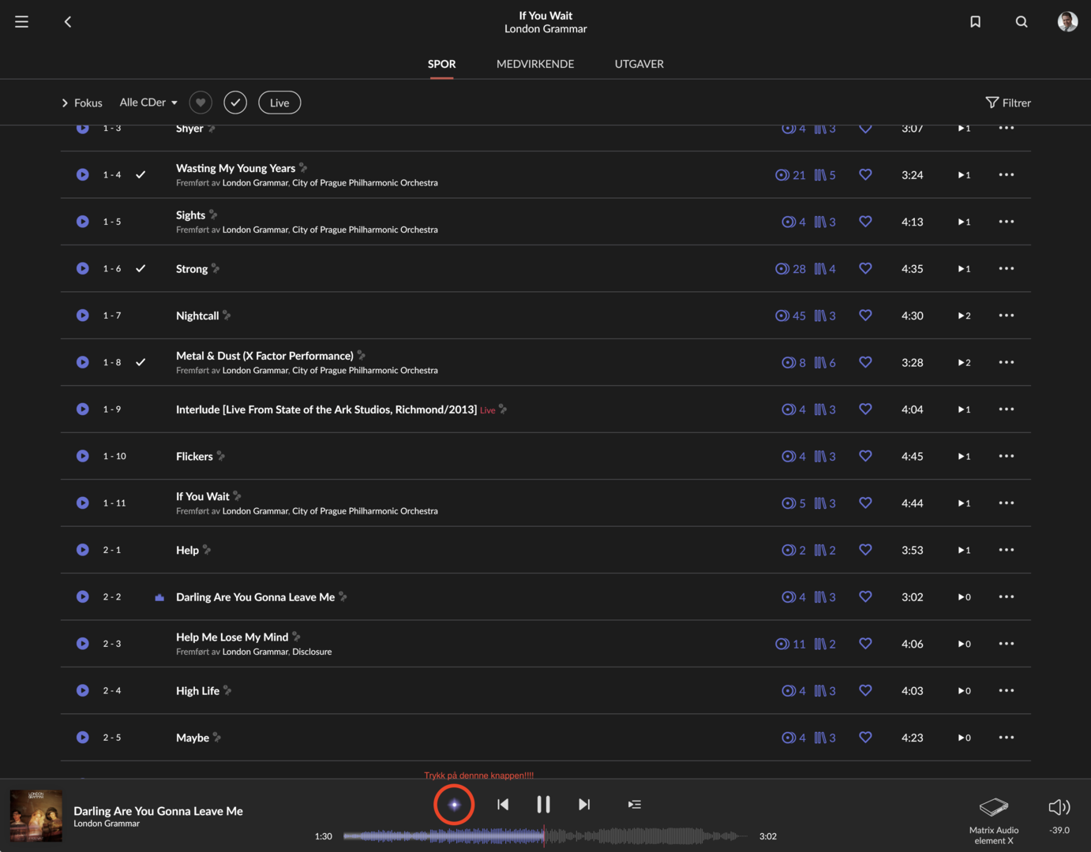Click the bookmark icon in header

point(976,22)
